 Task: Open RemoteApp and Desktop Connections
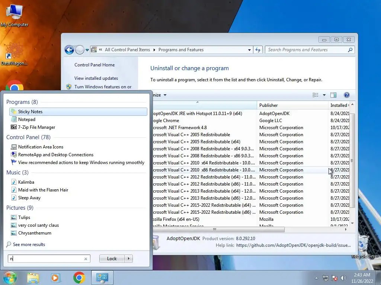[52, 155]
